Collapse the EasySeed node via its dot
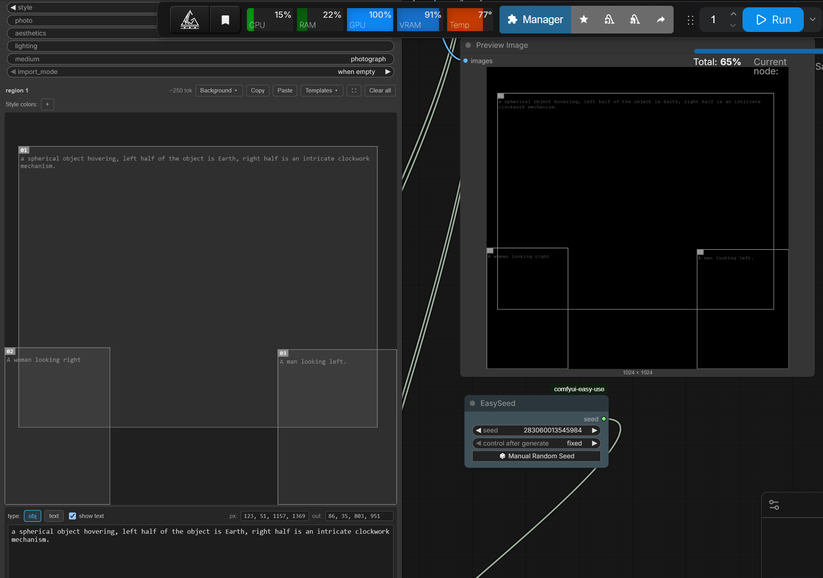This screenshot has height=578, width=823. coord(472,403)
